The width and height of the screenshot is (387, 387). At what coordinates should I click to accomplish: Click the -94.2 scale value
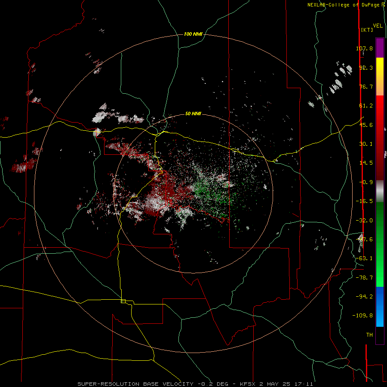364,297
